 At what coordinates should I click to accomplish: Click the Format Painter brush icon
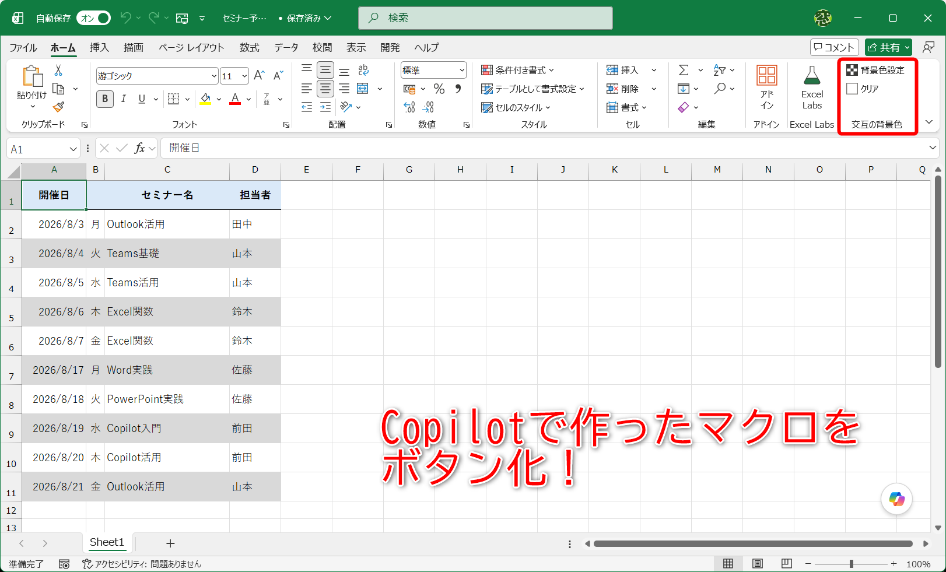tap(58, 107)
